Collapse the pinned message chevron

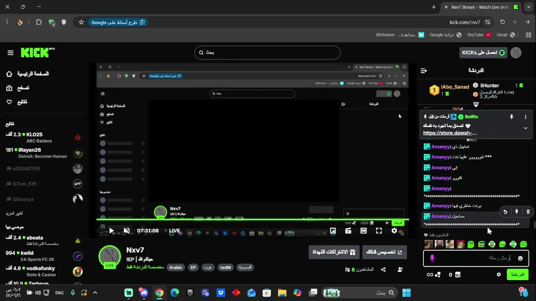(526, 128)
